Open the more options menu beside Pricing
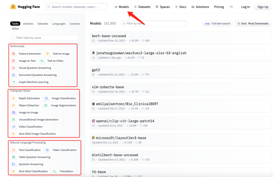Screen dimensions: 273x177 231,7
